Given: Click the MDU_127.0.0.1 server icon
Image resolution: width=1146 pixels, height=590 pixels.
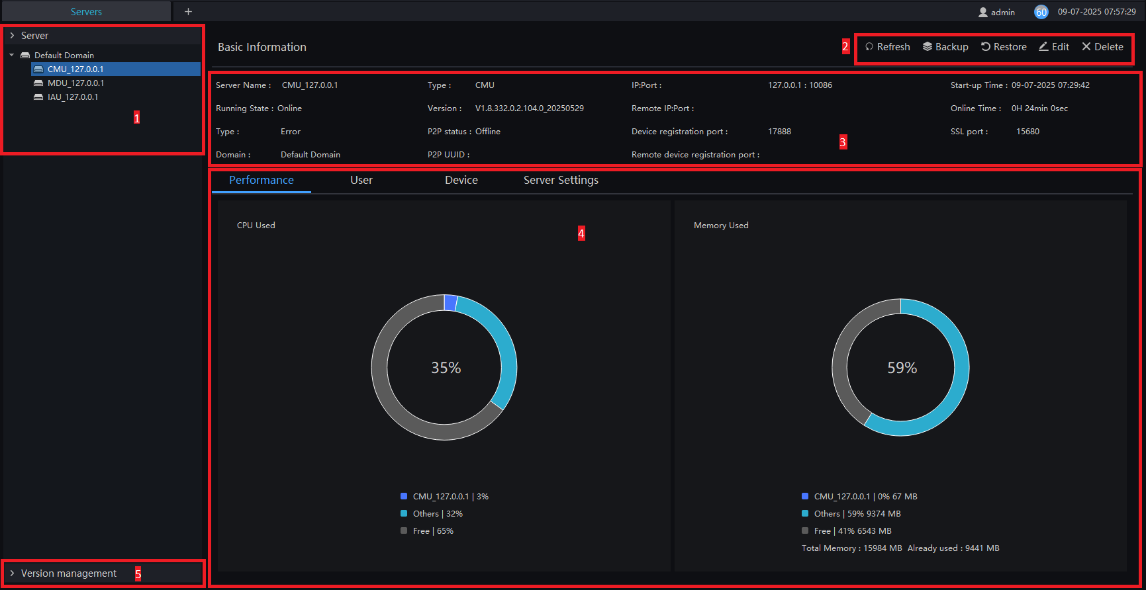Looking at the screenshot, I should tap(38, 83).
